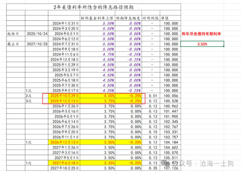Select the date cell 2027年1月26日

(x=64, y=147)
